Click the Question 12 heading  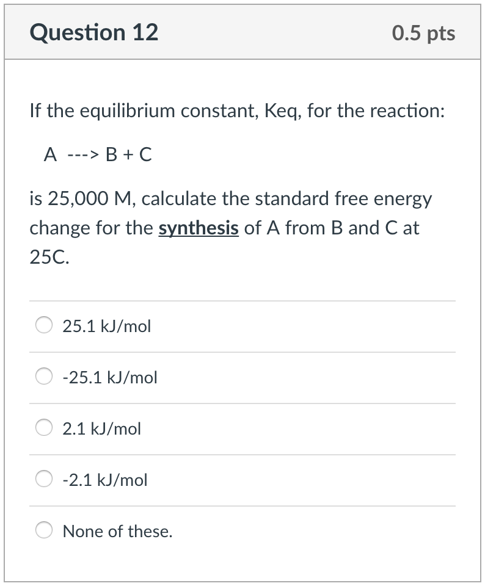95,32
